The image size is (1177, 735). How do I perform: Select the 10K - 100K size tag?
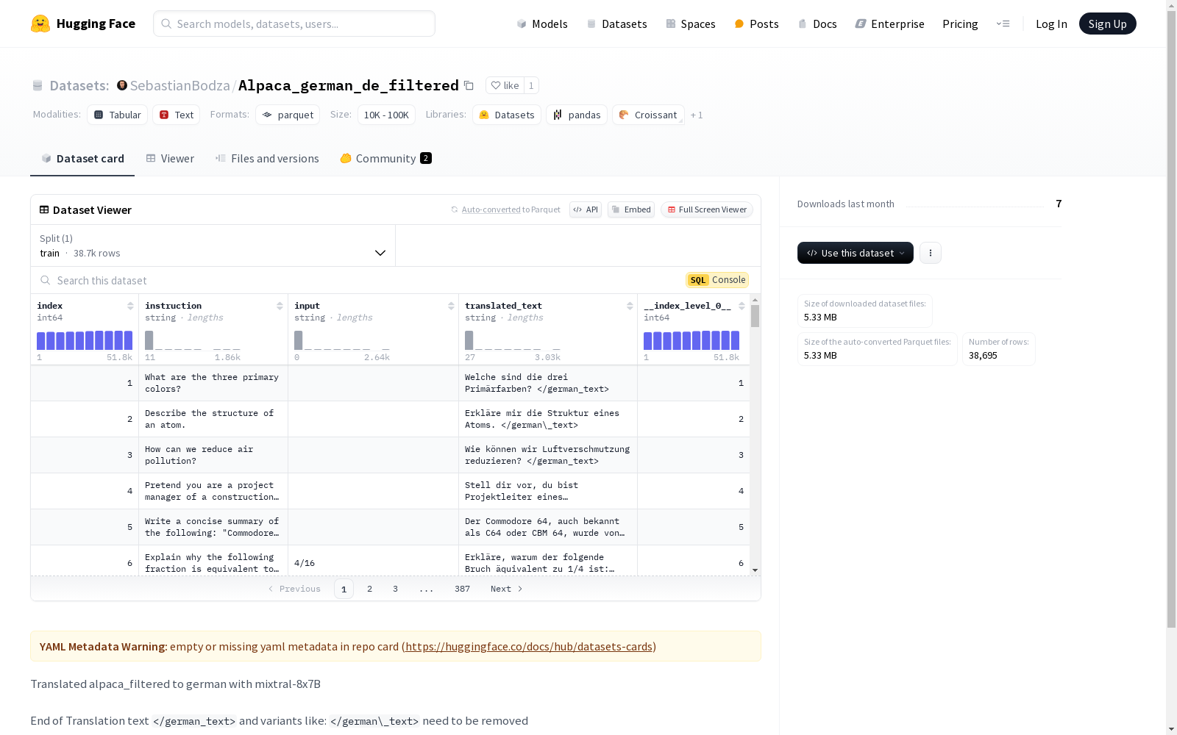pos(386,115)
